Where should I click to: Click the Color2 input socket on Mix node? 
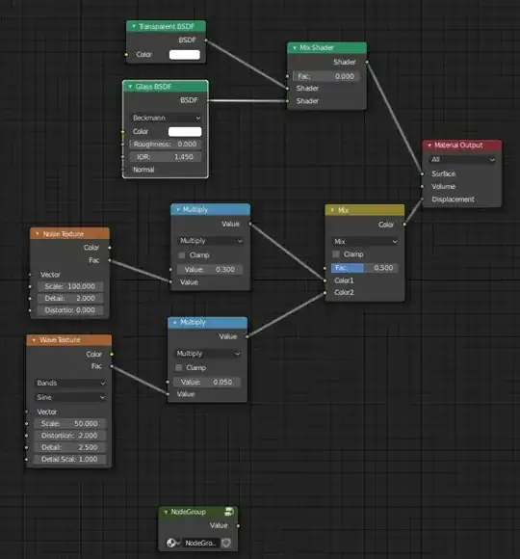(325, 293)
